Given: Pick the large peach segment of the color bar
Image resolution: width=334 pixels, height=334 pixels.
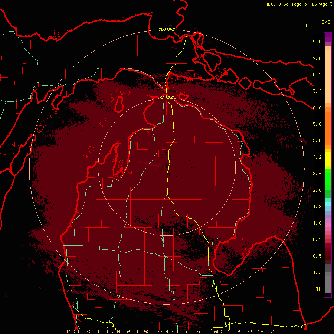Looking at the screenshot, I should (328, 76).
